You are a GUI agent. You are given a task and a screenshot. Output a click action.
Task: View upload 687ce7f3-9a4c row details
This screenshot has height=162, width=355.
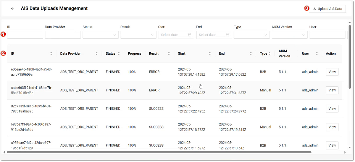332,127
